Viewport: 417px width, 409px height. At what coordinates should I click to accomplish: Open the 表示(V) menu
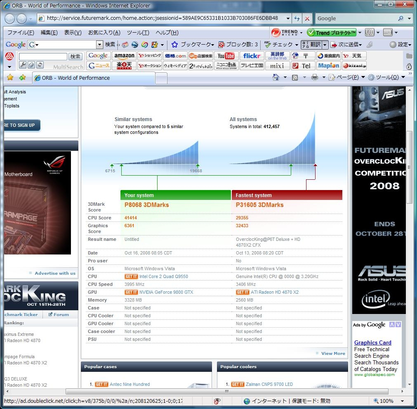73,33
